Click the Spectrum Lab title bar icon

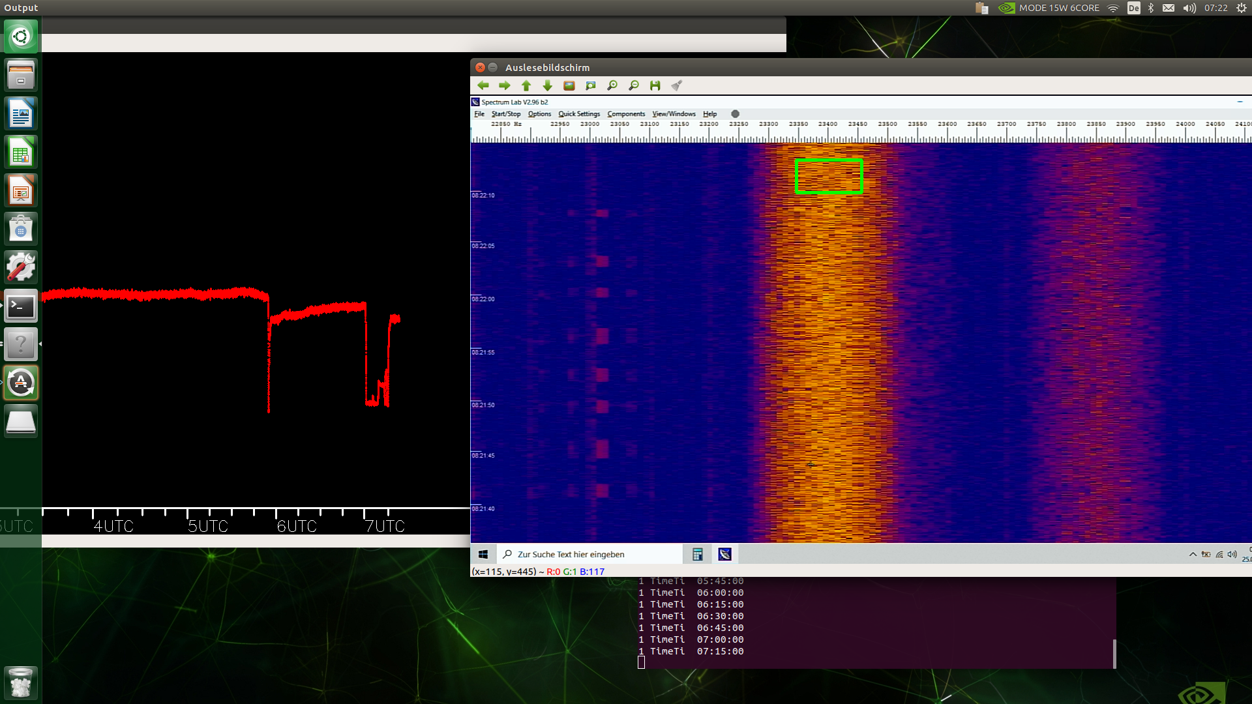coord(475,102)
